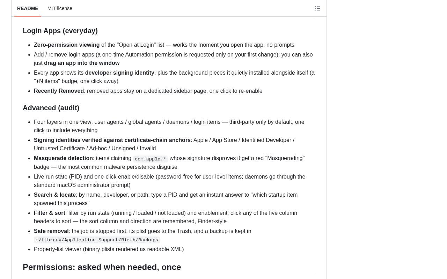Click the Birth/Backups library path code text

click(x=97, y=240)
